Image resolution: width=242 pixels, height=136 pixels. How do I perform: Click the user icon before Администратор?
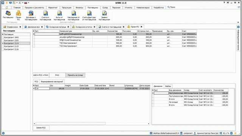point(195,133)
